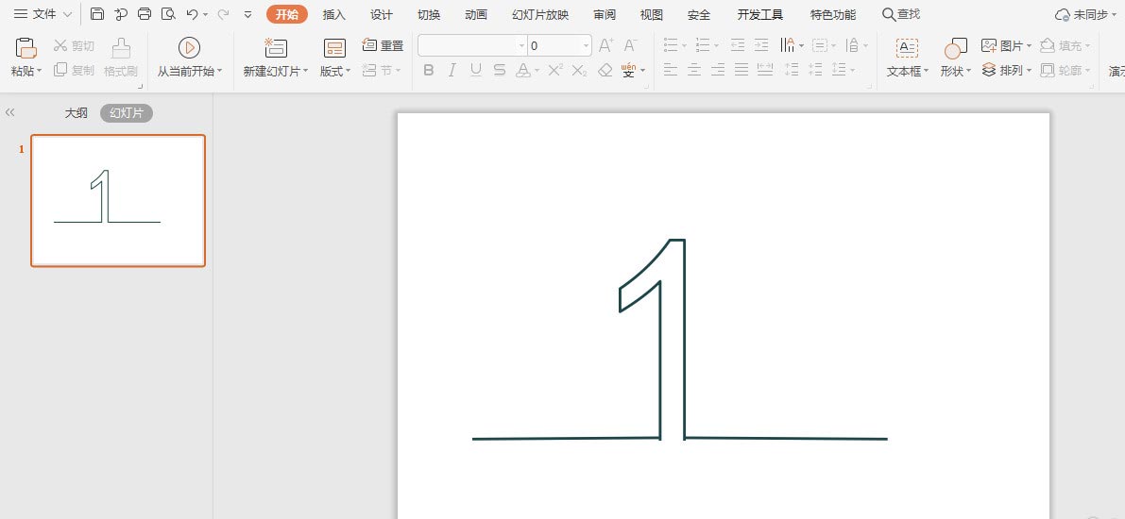Select 格式刷 Format Painter tool
The width and height of the screenshot is (1125, 519).
(121, 58)
